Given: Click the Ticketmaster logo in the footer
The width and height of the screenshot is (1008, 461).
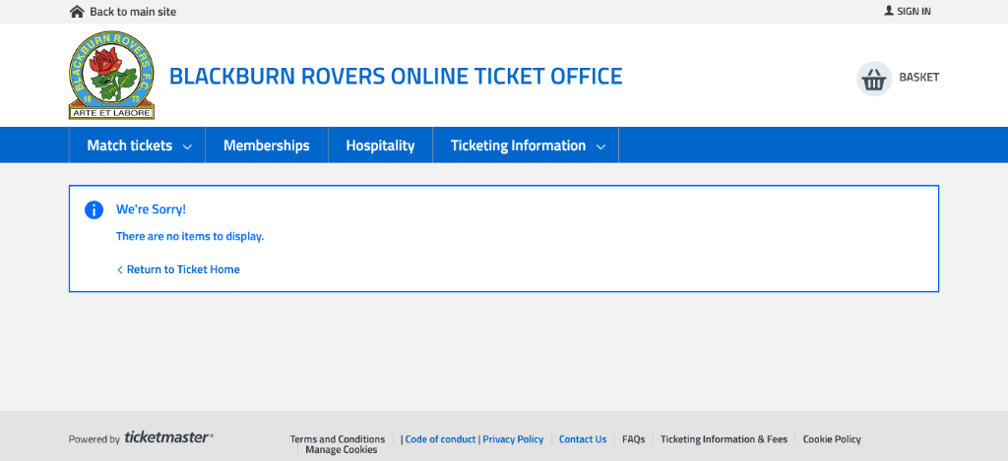Looking at the screenshot, I should 168,438.
